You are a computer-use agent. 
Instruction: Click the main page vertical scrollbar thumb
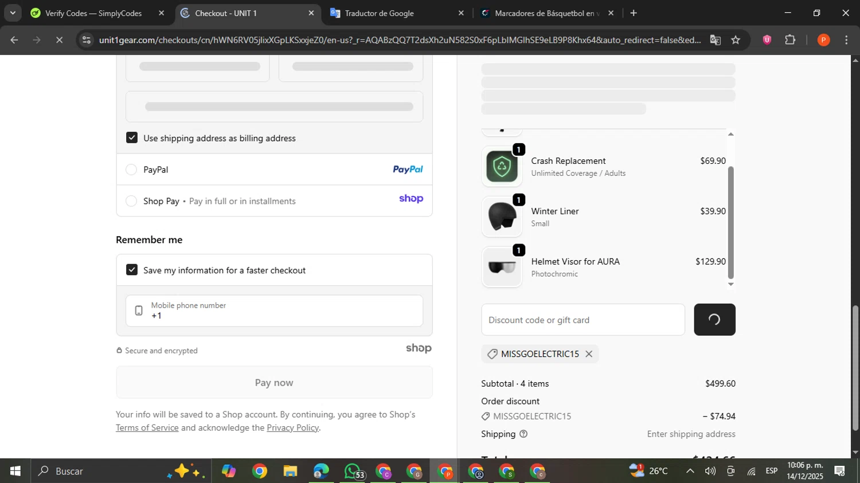(x=855, y=368)
